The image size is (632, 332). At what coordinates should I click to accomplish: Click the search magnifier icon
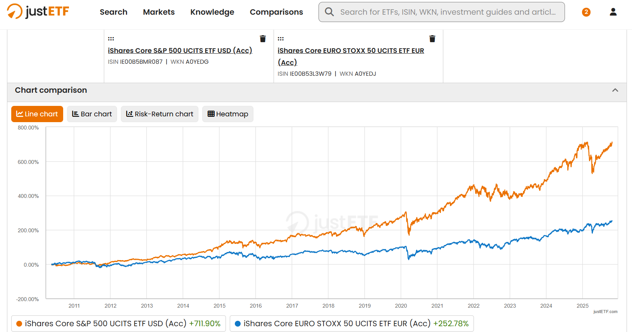[329, 12]
